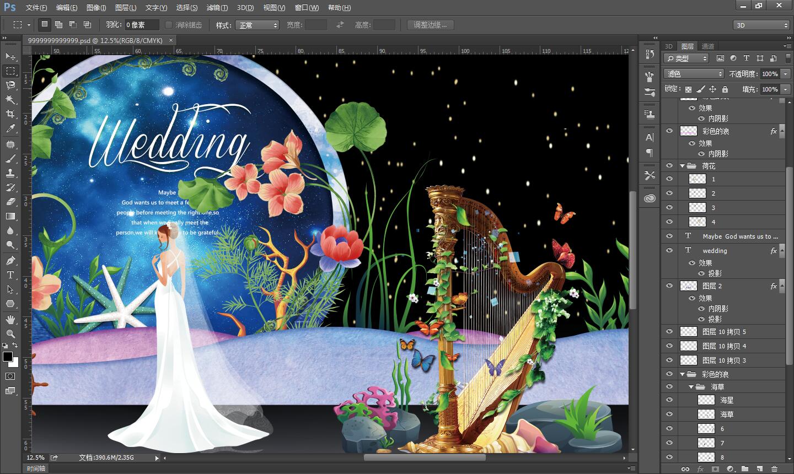Lock all layer attributes

tap(725, 89)
